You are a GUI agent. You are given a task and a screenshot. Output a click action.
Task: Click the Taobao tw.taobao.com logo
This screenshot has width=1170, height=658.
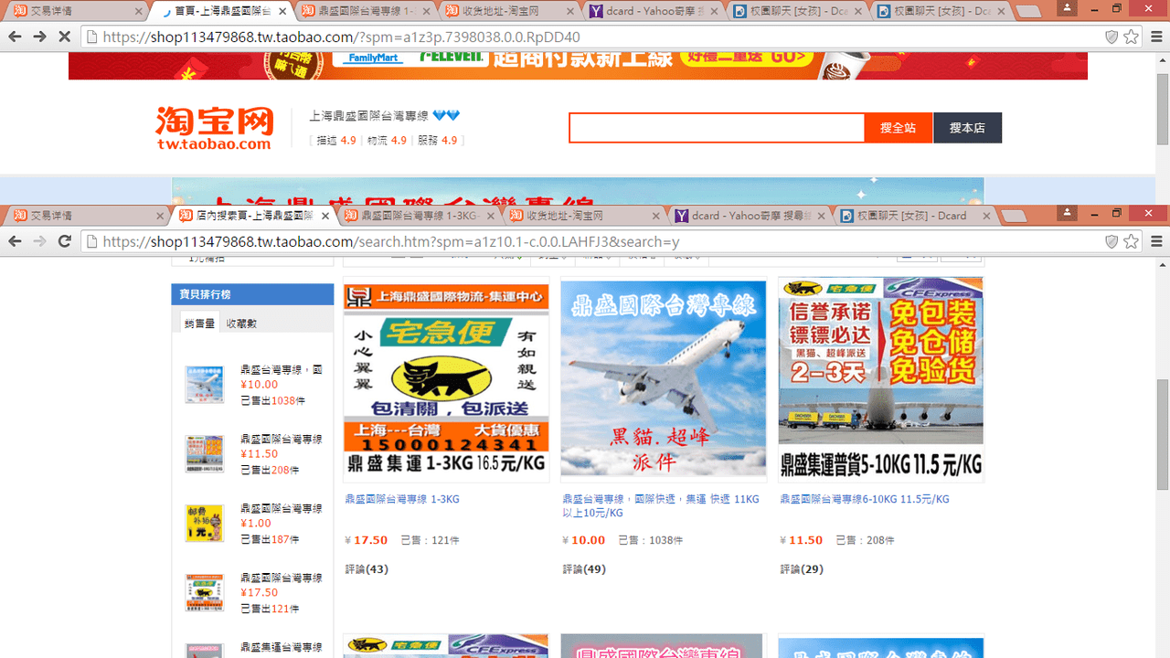tap(214, 128)
